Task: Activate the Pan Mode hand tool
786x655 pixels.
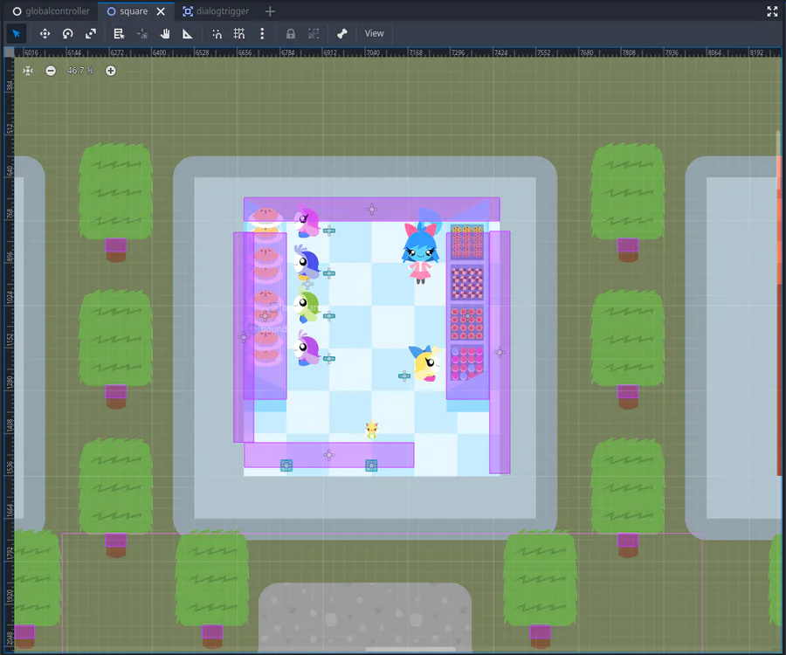Action: [x=165, y=33]
